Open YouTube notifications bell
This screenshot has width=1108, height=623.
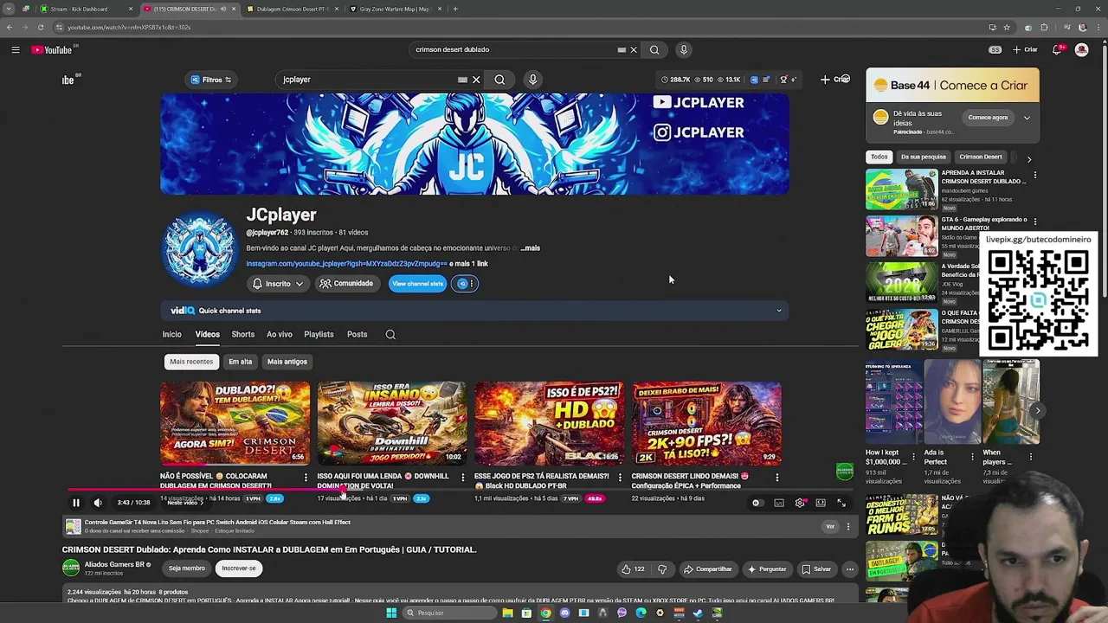point(1057,50)
